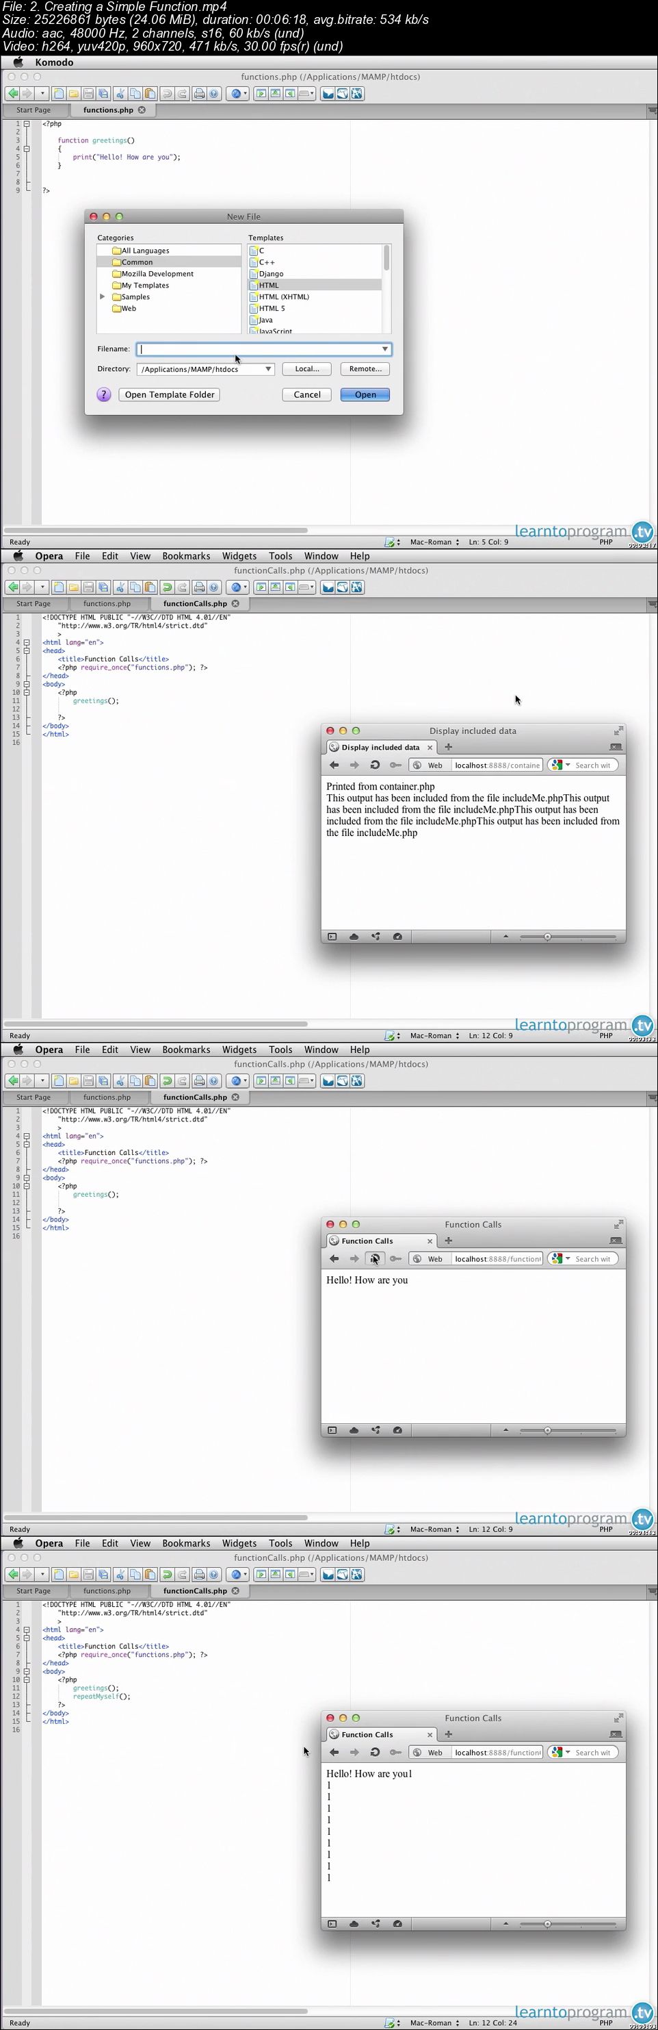Image resolution: width=658 pixels, height=2030 pixels.
Task: Open a new tab beside Display included data tab
Action: [449, 747]
